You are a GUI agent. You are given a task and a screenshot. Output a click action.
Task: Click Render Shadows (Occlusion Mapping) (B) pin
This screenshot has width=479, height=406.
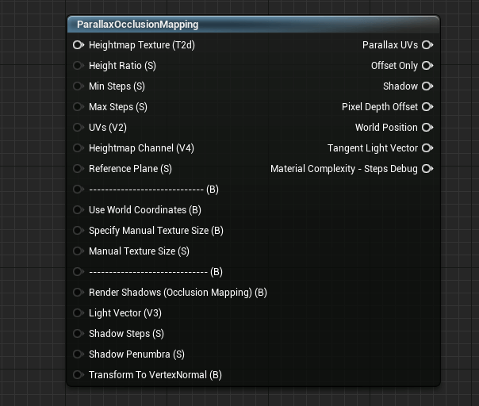(78, 293)
